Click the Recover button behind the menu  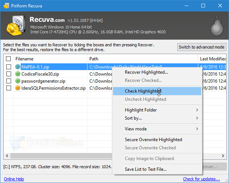click(x=214, y=167)
